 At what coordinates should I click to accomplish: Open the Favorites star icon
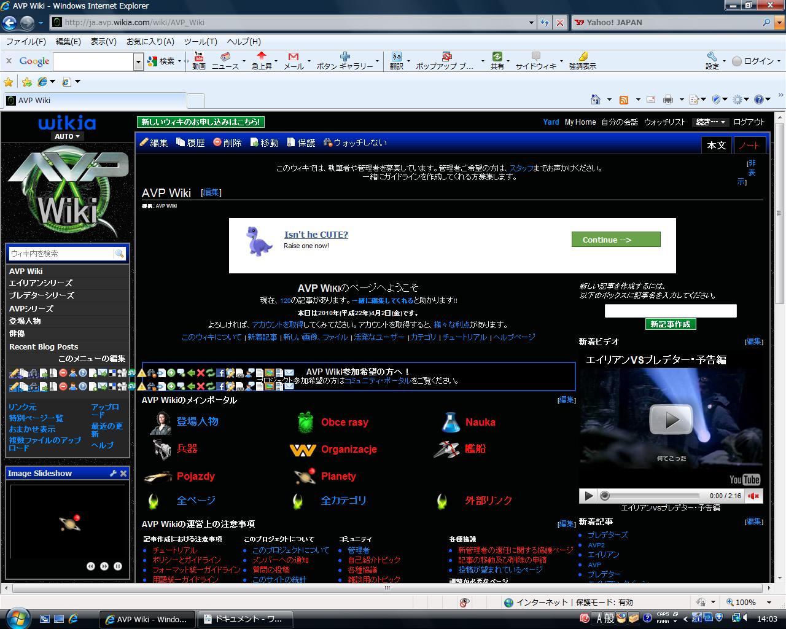click(x=9, y=82)
